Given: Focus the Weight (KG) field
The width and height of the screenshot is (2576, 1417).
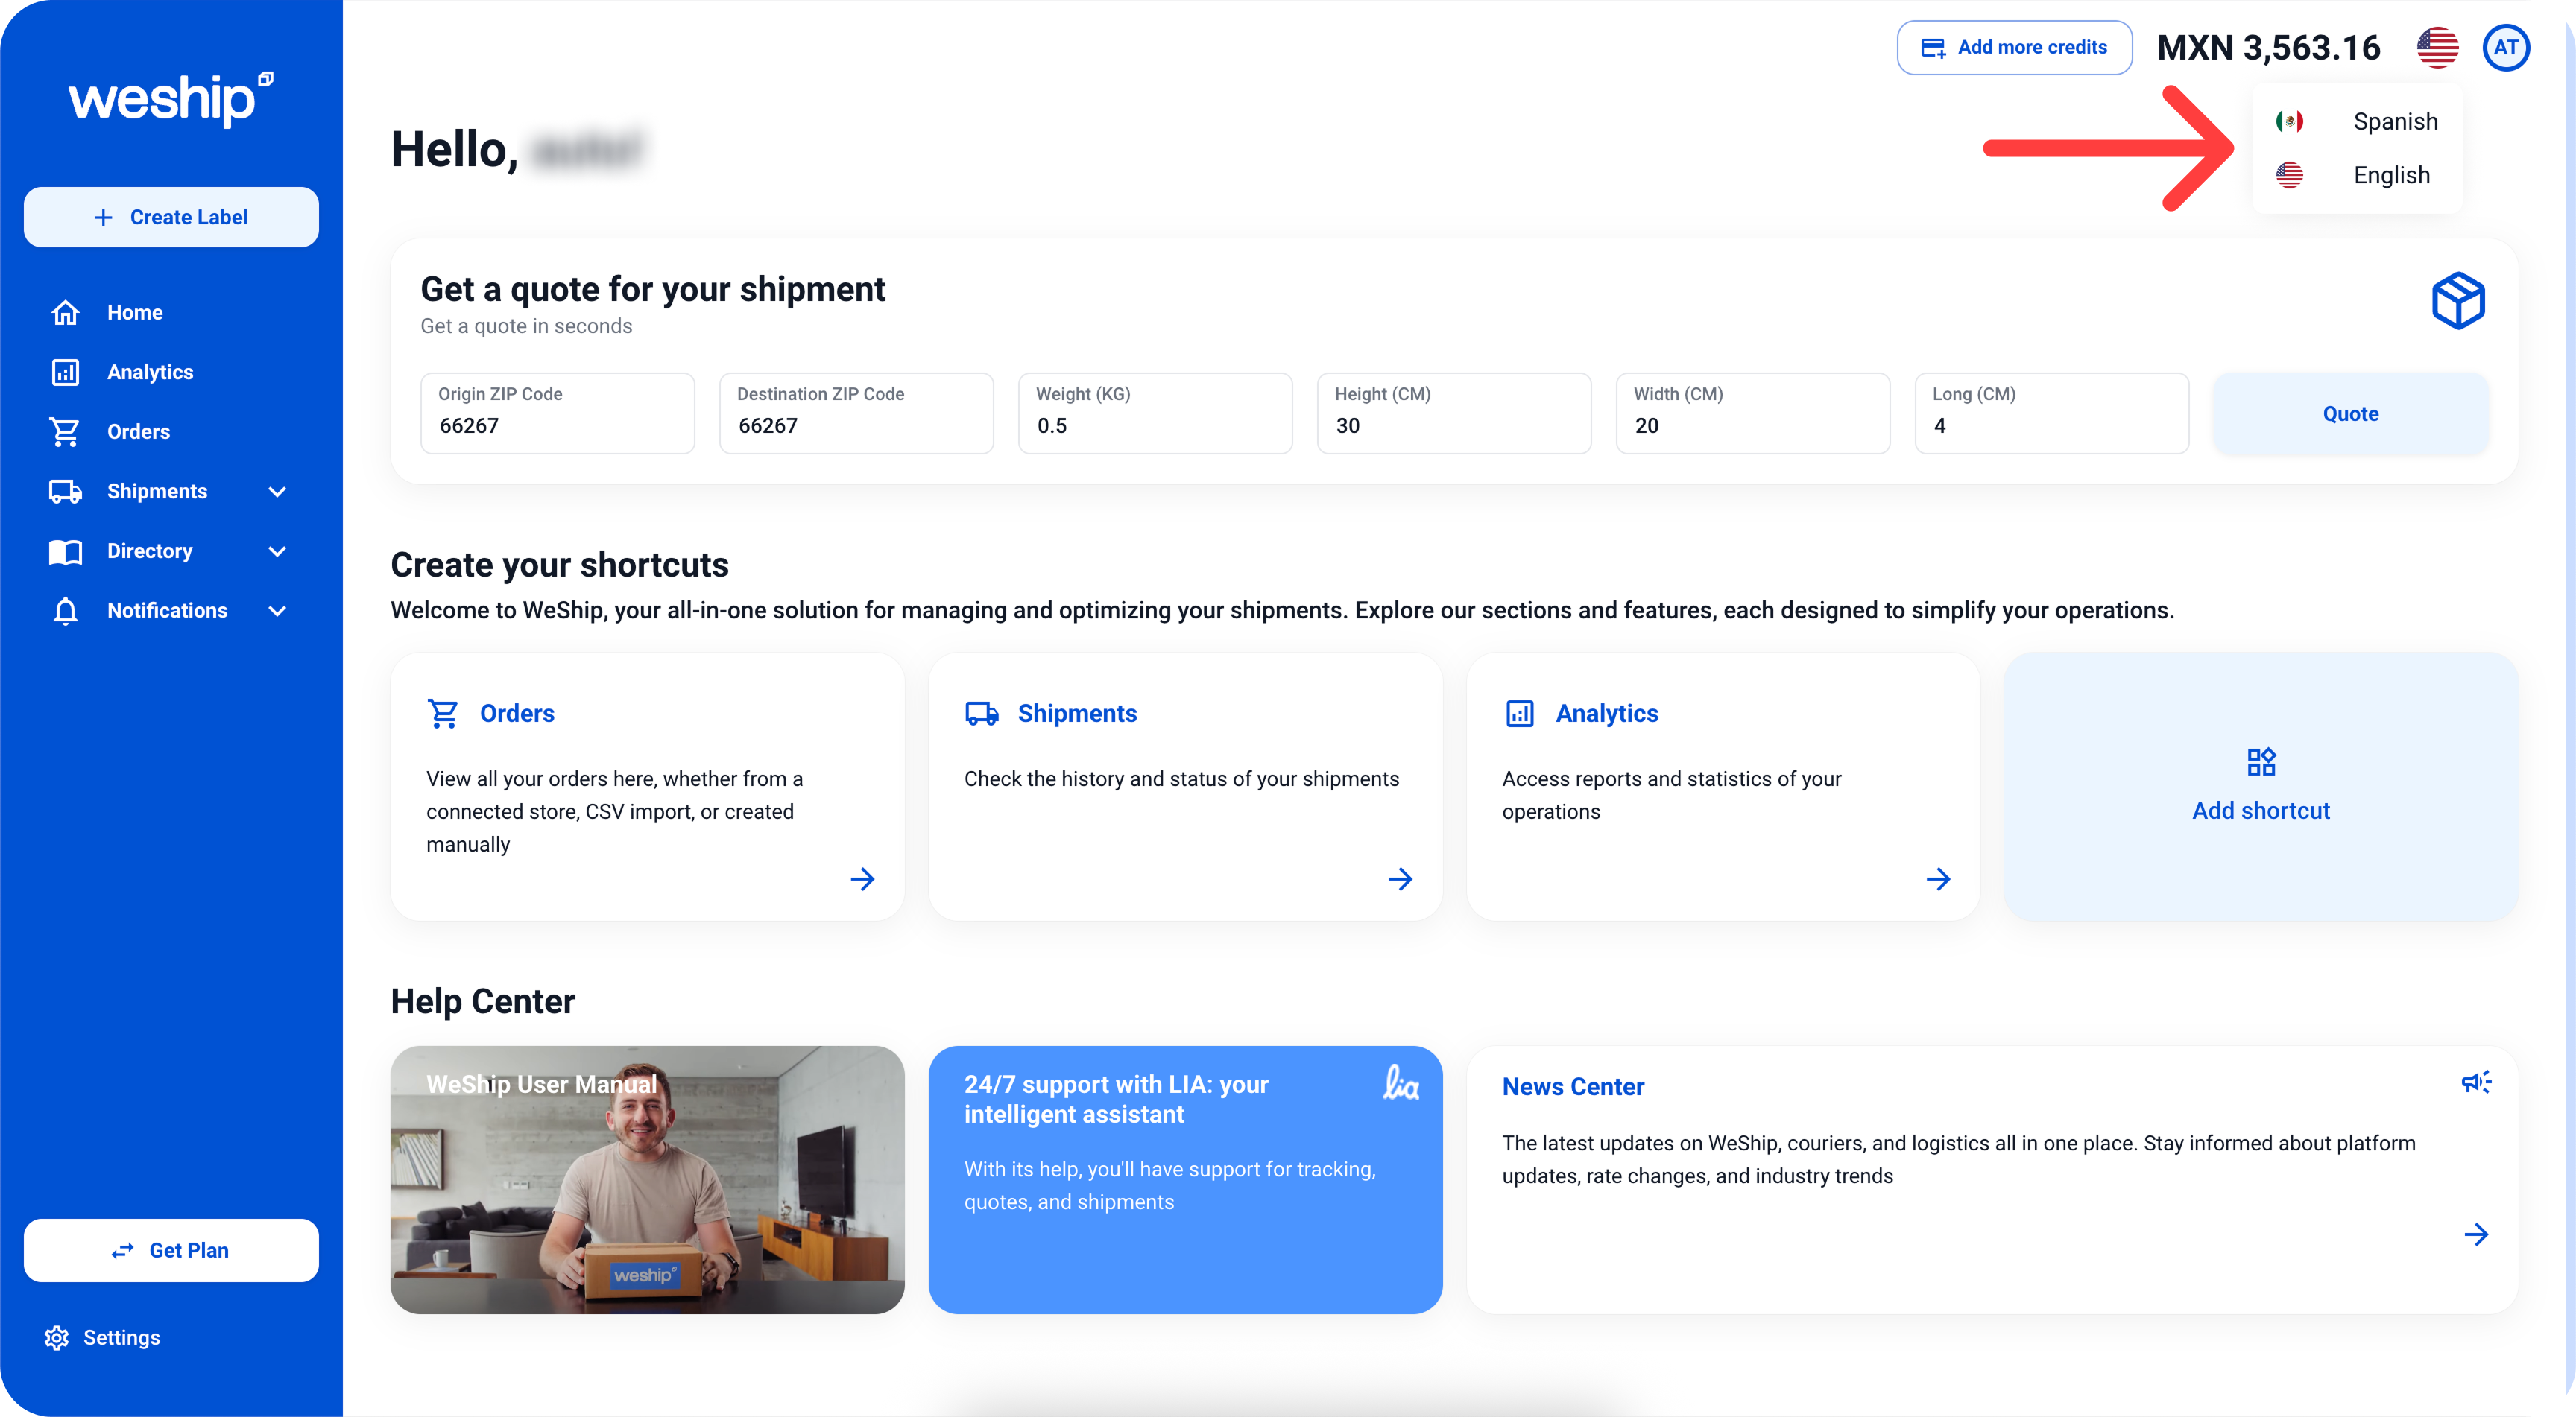Looking at the screenshot, I should click(x=1155, y=413).
